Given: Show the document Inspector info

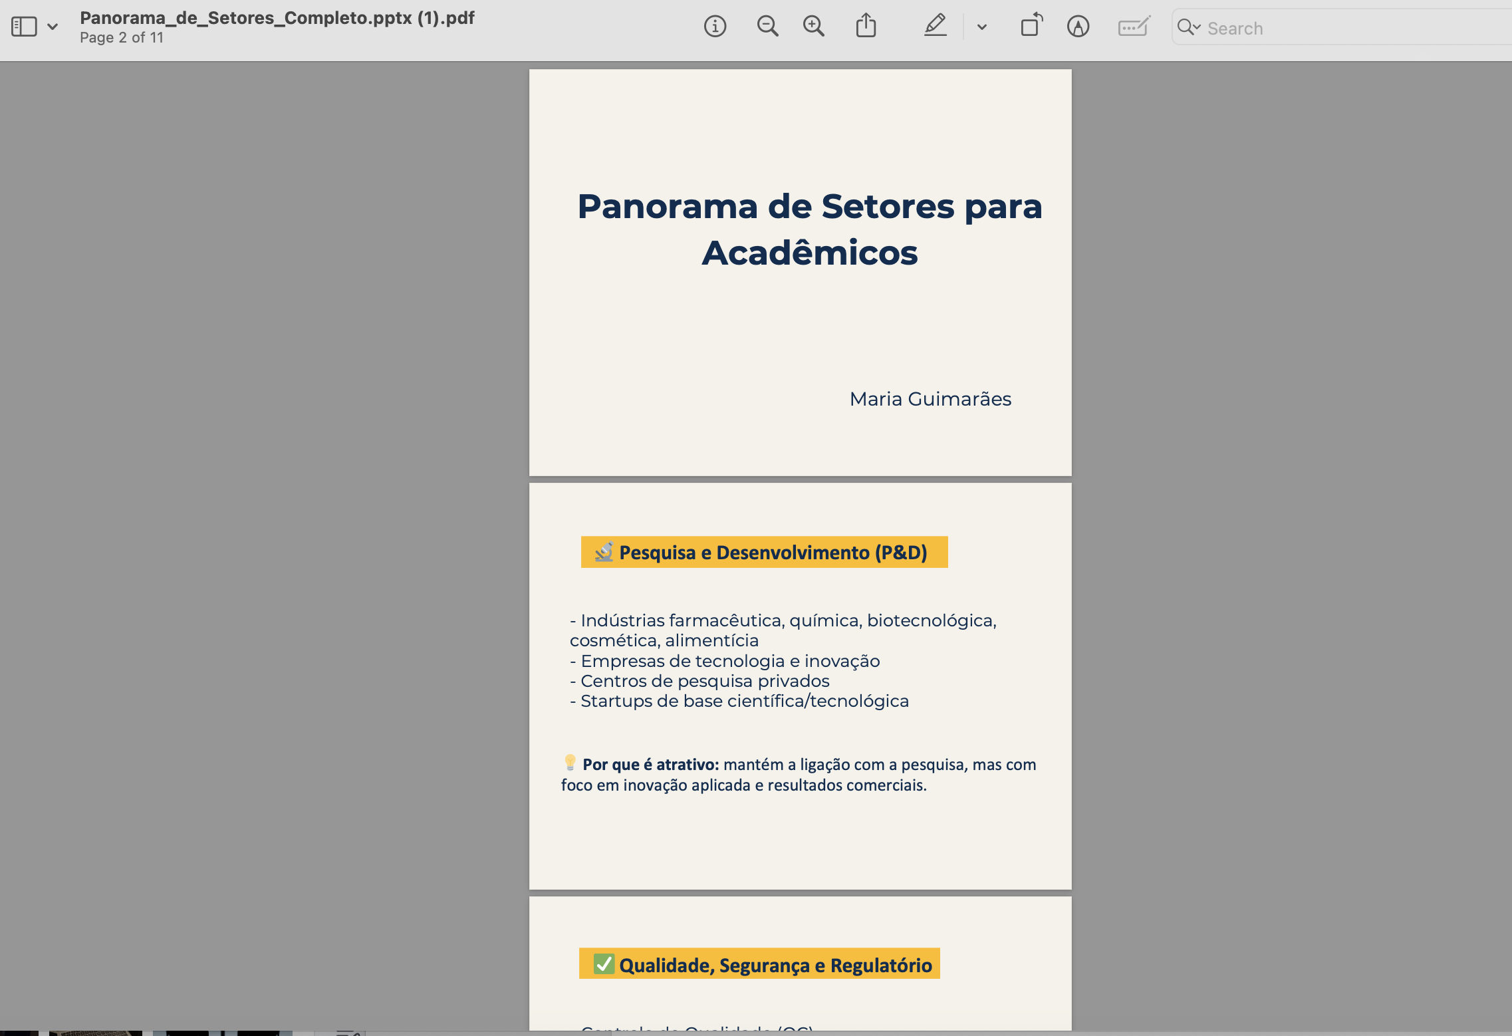Looking at the screenshot, I should (715, 27).
